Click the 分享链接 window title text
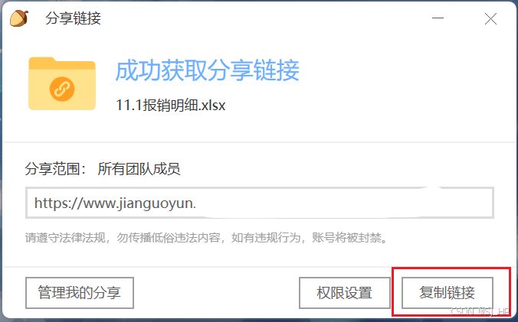 (73, 18)
